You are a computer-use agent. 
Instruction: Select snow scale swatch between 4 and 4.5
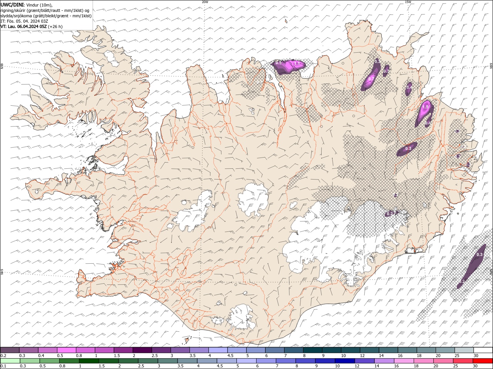tap(218, 350)
